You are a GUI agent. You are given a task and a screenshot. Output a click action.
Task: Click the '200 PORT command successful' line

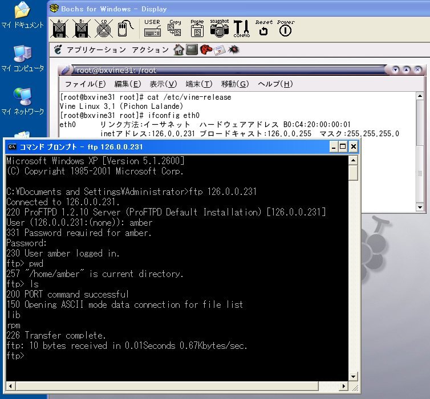67,294
